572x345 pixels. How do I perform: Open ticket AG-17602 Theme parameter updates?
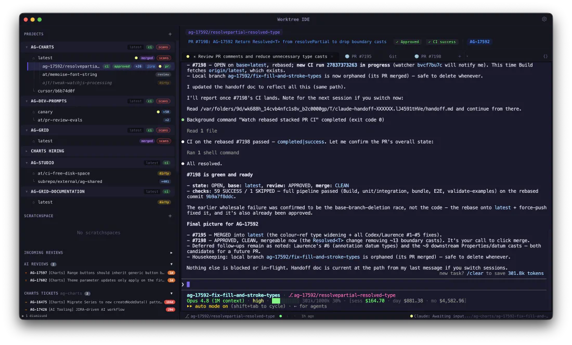click(x=97, y=281)
